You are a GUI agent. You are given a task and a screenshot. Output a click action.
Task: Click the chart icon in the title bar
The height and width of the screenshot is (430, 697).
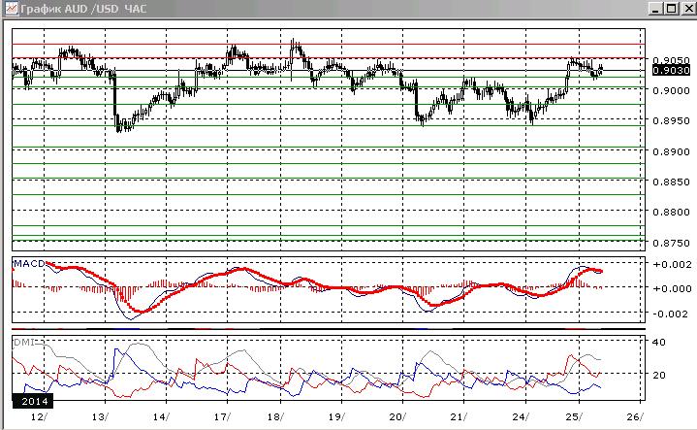tap(11, 9)
